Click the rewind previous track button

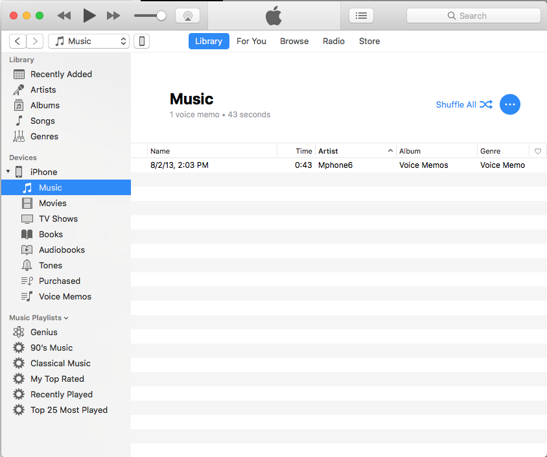(x=64, y=16)
